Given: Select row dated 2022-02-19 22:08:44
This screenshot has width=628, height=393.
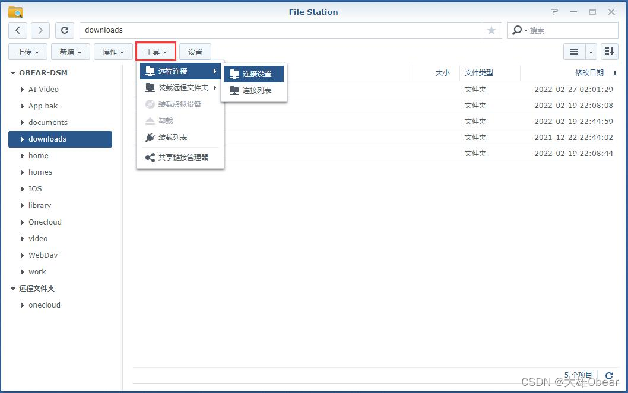Looking at the screenshot, I should (373, 153).
